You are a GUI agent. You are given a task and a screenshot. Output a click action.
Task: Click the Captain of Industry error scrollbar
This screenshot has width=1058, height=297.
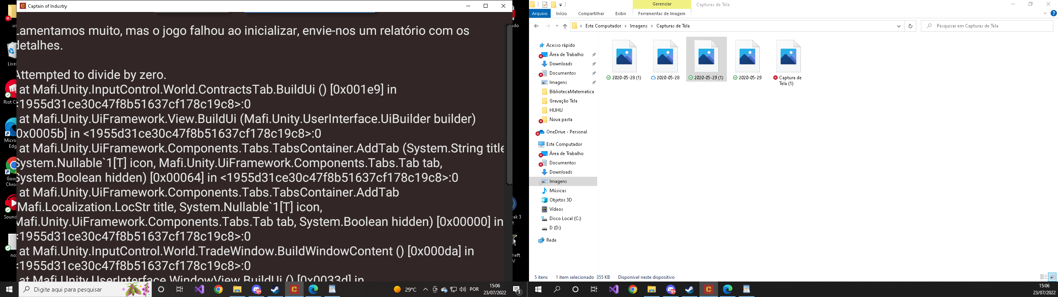pyautogui.click(x=509, y=104)
